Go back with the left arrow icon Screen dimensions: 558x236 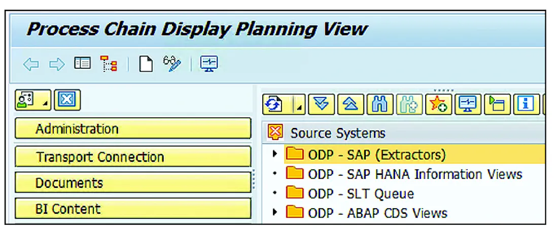click(x=31, y=65)
